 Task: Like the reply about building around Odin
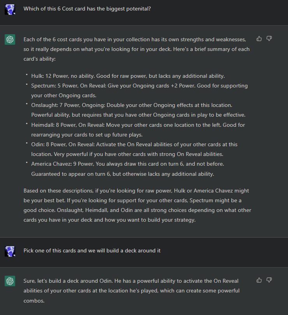click(259, 280)
